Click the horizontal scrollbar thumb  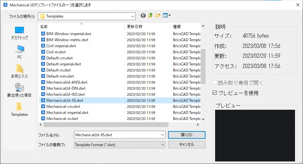pos(106,125)
